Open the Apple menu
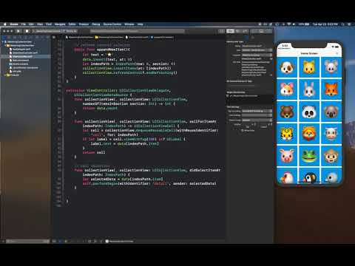This screenshot has height=266, width=355. [x=4, y=24]
